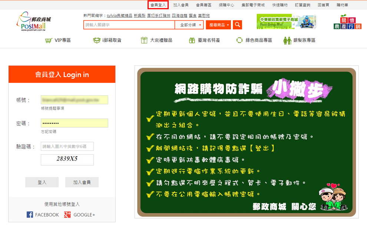Click the i郵箱取貨 box icon

click(96, 40)
